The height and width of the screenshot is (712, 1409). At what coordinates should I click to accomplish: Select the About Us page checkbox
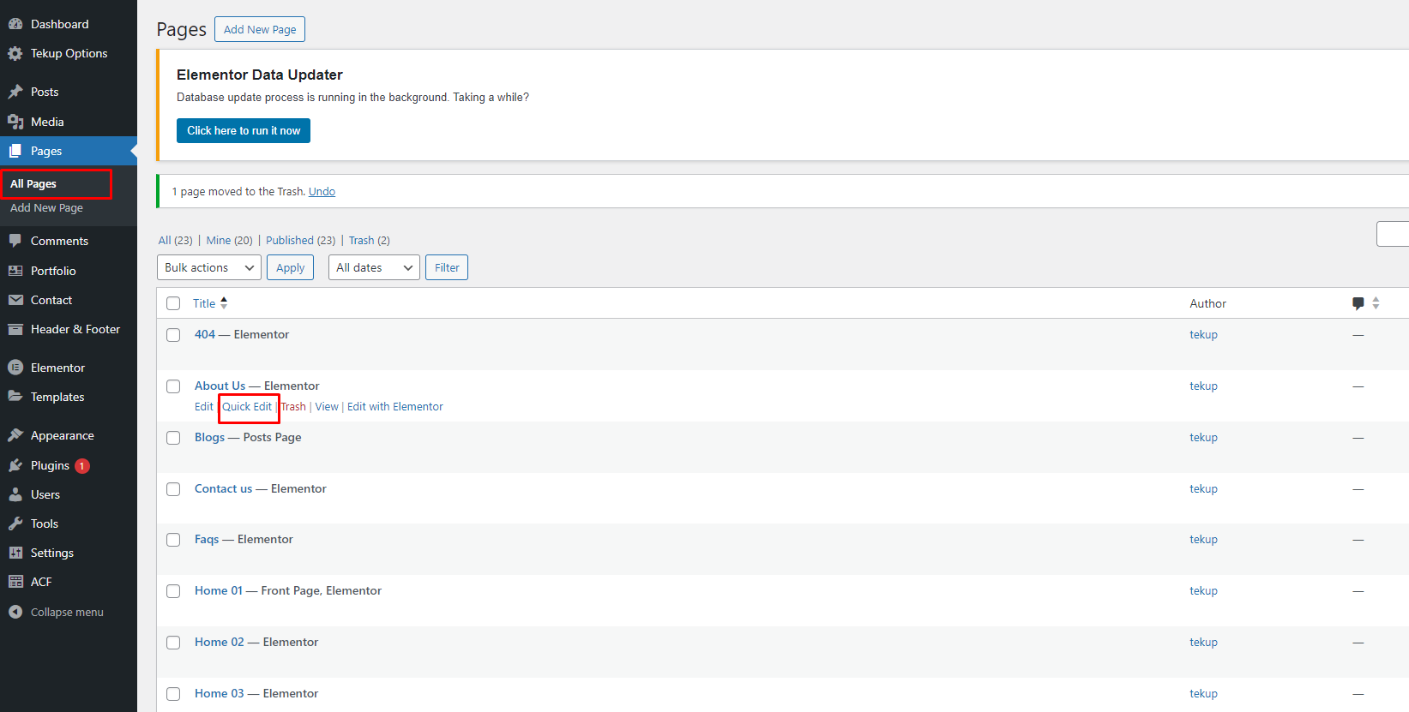(x=173, y=386)
